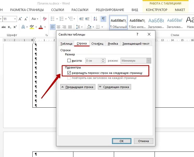
Task: Apply shading paint bucket
Action: [x=89, y=27]
